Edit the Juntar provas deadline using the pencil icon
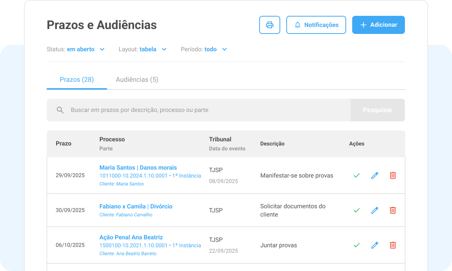452x271 pixels. click(x=374, y=245)
